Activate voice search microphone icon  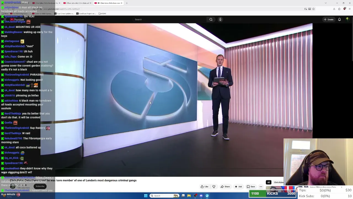(220, 19)
